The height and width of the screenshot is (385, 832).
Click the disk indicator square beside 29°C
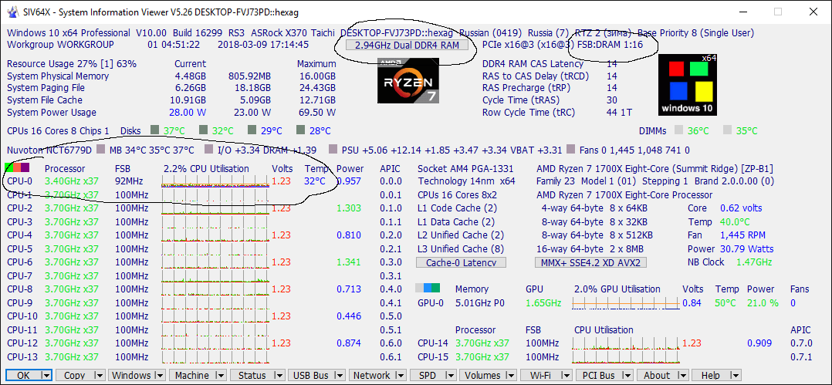point(252,130)
